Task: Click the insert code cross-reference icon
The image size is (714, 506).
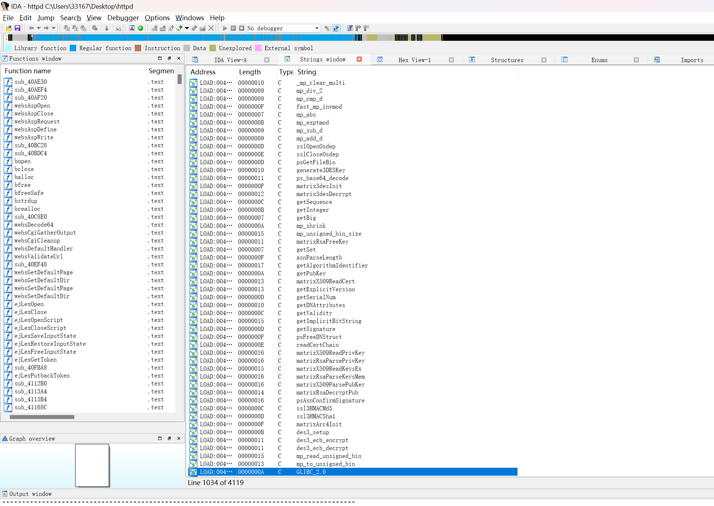Action: 155,28
